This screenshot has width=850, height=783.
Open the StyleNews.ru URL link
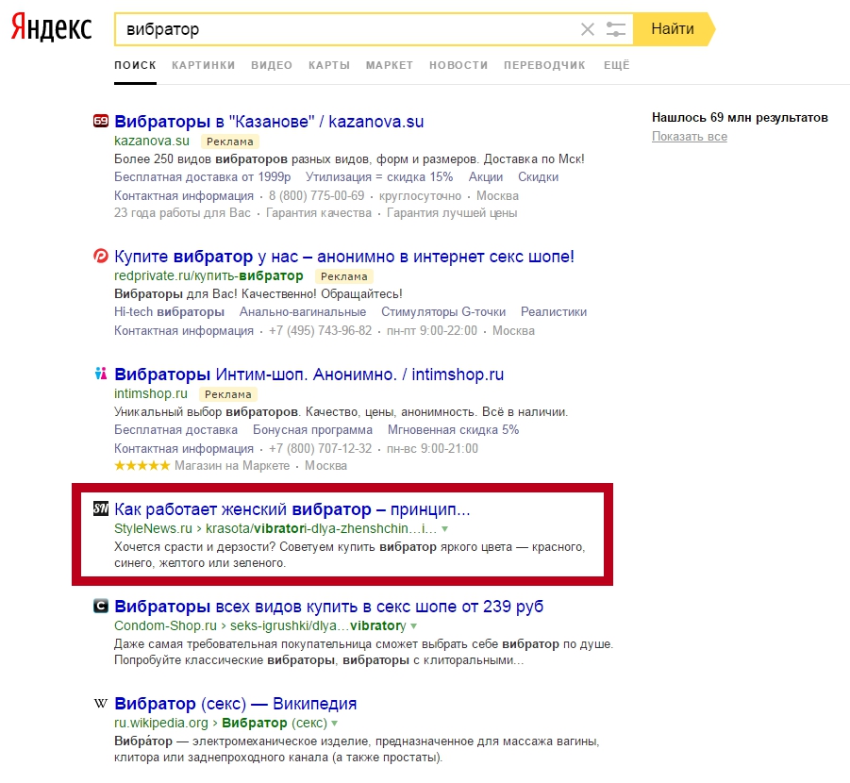(275, 528)
